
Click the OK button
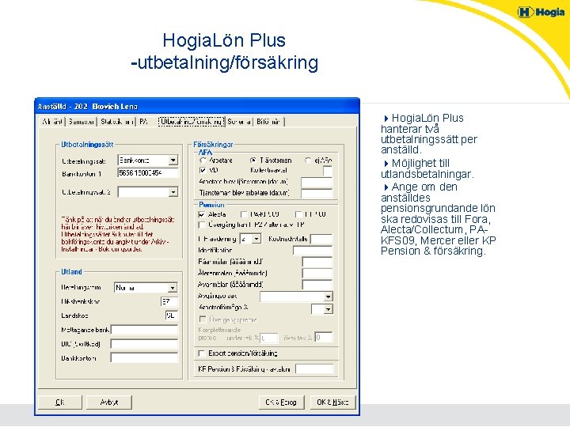coord(60,402)
